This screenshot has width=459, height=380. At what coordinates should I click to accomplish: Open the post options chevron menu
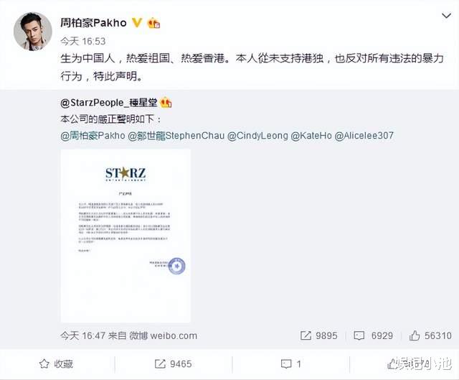point(446,16)
